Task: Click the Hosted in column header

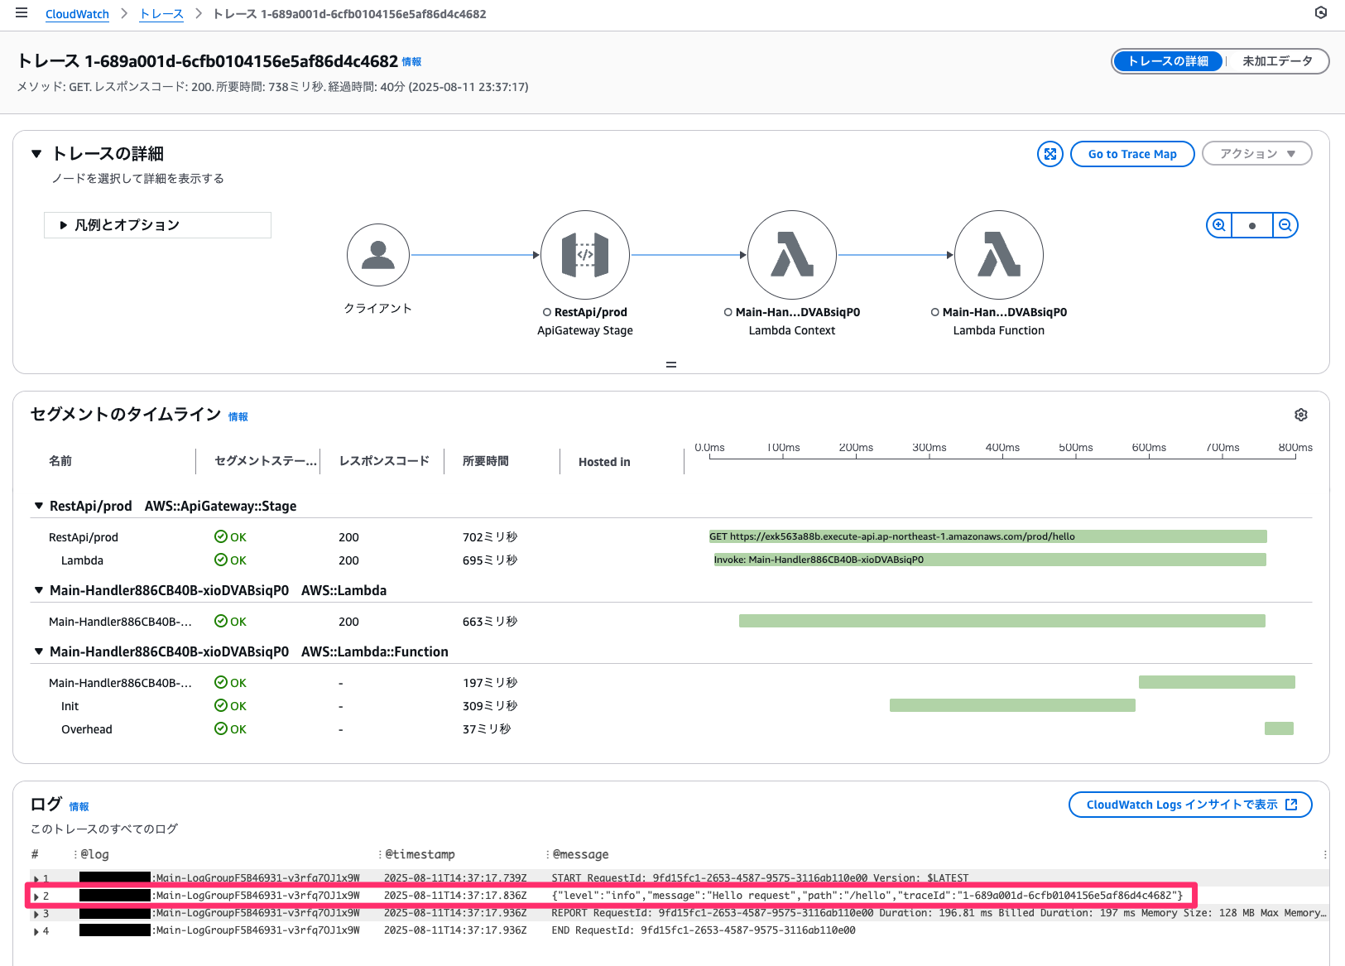Action: tap(604, 462)
